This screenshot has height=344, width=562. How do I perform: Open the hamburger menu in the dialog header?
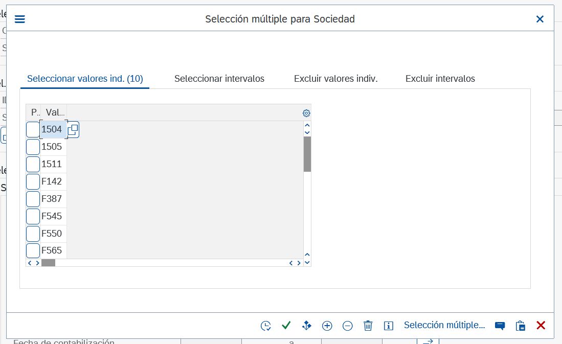point(20,19)
